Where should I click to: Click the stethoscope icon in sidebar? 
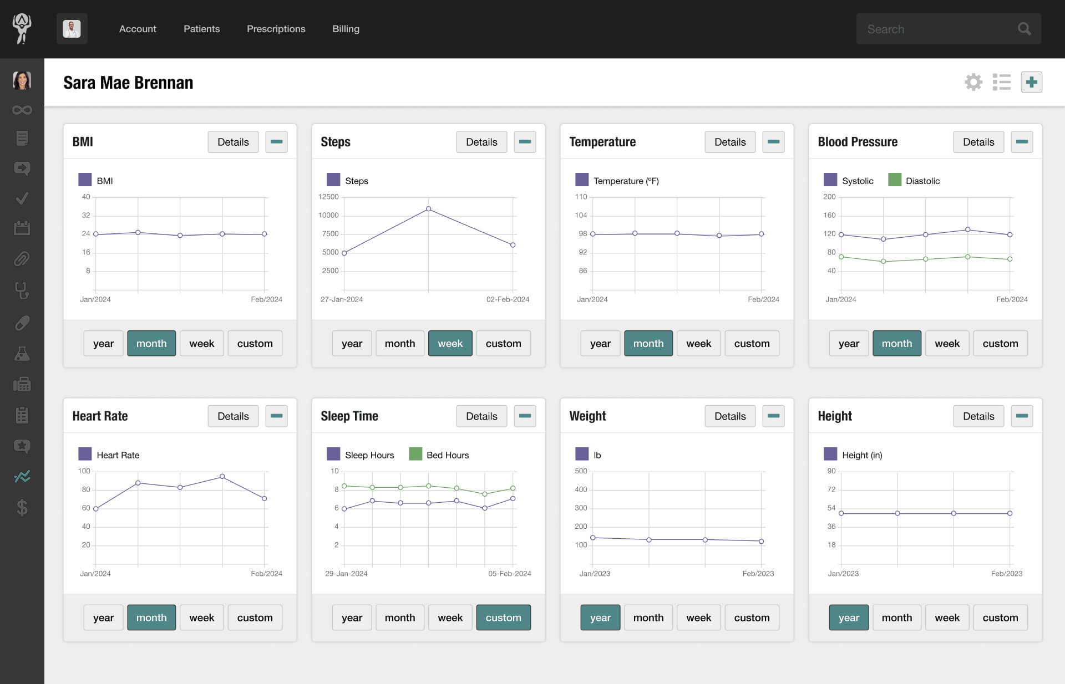(22, 290)
